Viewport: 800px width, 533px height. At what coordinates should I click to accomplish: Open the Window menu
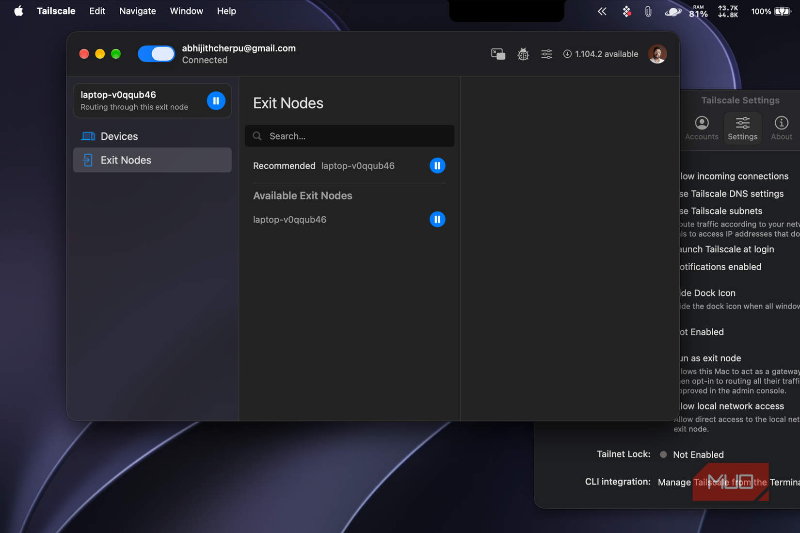click(x=186, y=11)
